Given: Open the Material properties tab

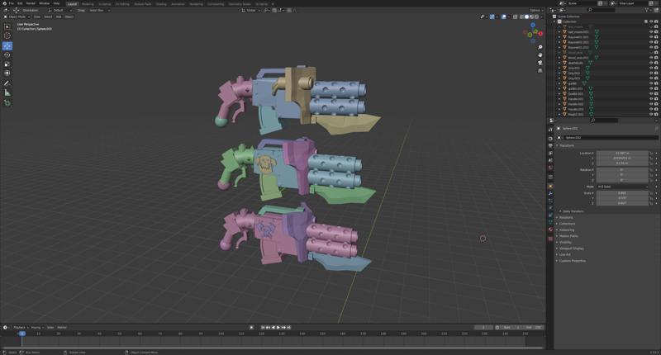Looking at the screenshot, I should 550,230.
